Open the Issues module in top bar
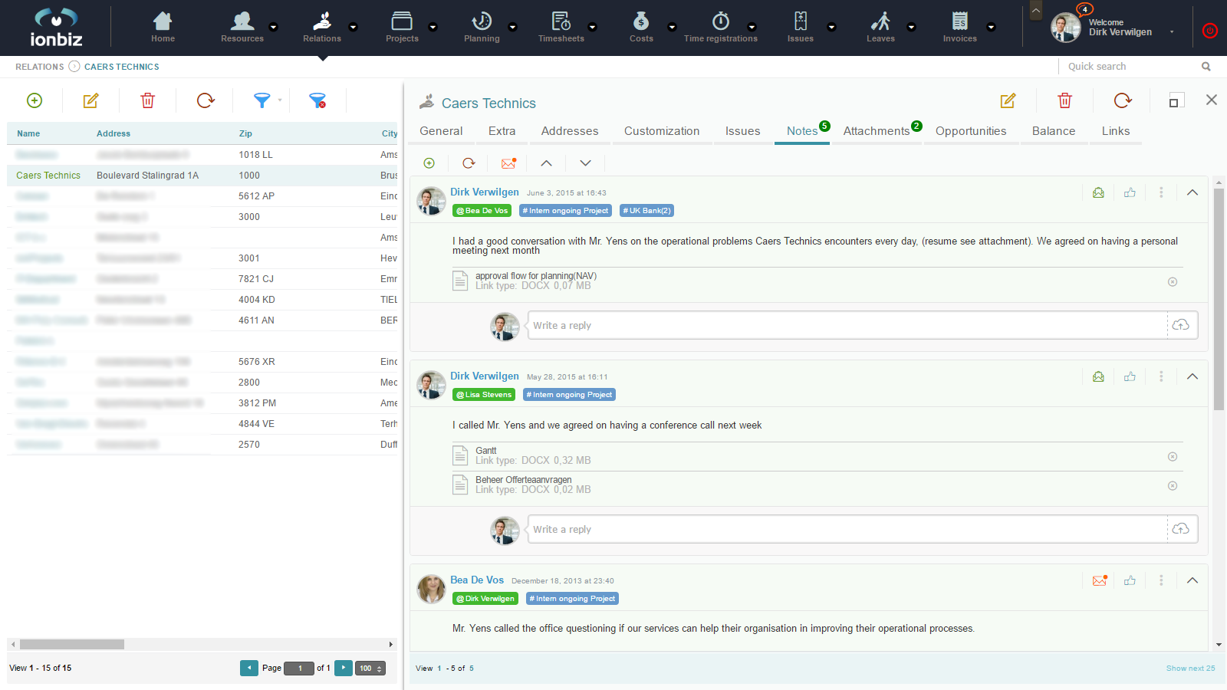This screenshot has height=690, width=1227. 801,27
